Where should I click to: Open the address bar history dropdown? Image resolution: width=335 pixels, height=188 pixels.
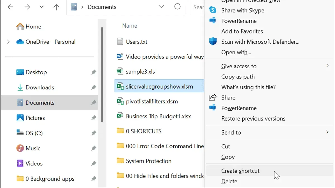[x=161, y=7]
